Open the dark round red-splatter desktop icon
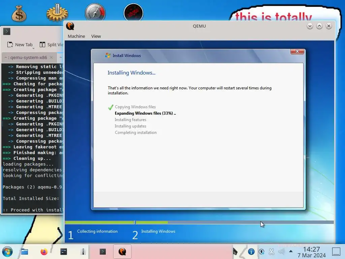This screenshot has width=345, height=259. (x=133, y=12)
